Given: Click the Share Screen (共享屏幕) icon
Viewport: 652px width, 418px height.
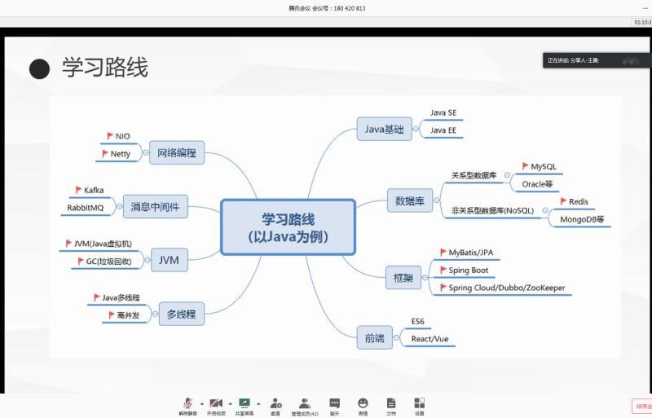Looking at the screenshot, I should (244, 404).
